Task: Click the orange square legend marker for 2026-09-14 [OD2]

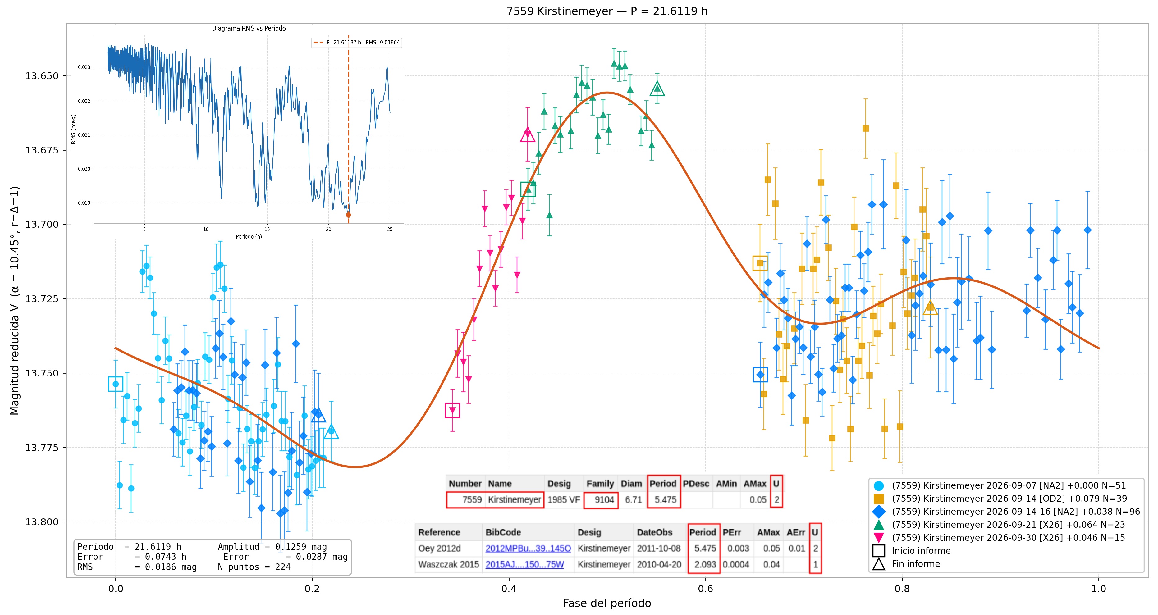Action: 878,499
